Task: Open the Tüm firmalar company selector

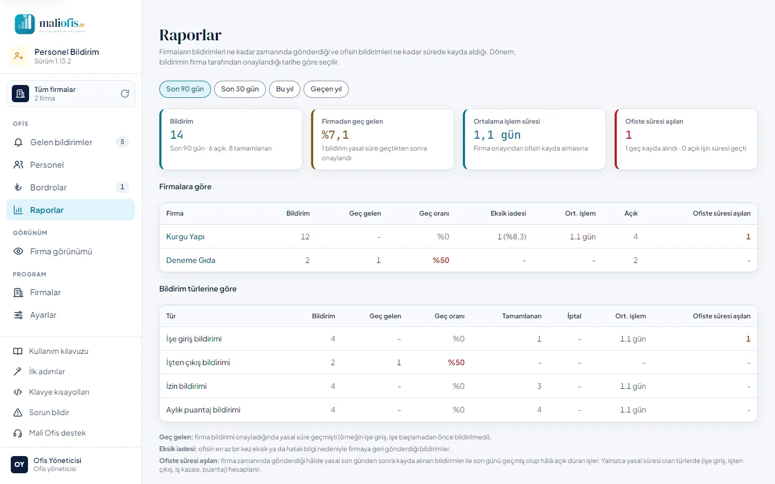Action: (x=71, y=94)
